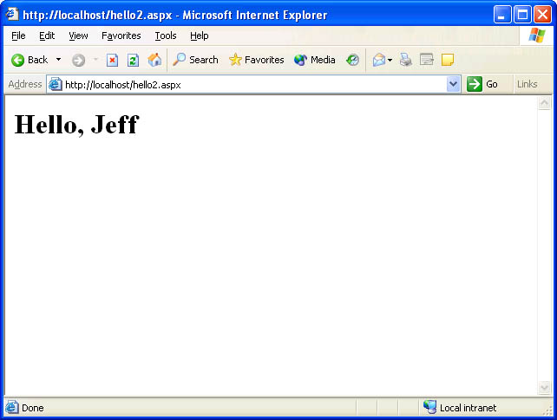Image resolution: width=557 pixels, height=420 pixels.
Task: Click the page icon in address bar
Action: 56,84
